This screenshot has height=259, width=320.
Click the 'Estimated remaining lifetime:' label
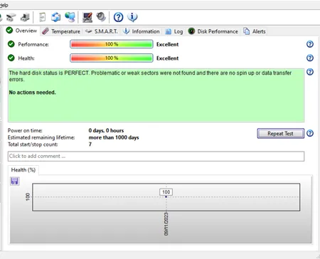pos(41,137)
